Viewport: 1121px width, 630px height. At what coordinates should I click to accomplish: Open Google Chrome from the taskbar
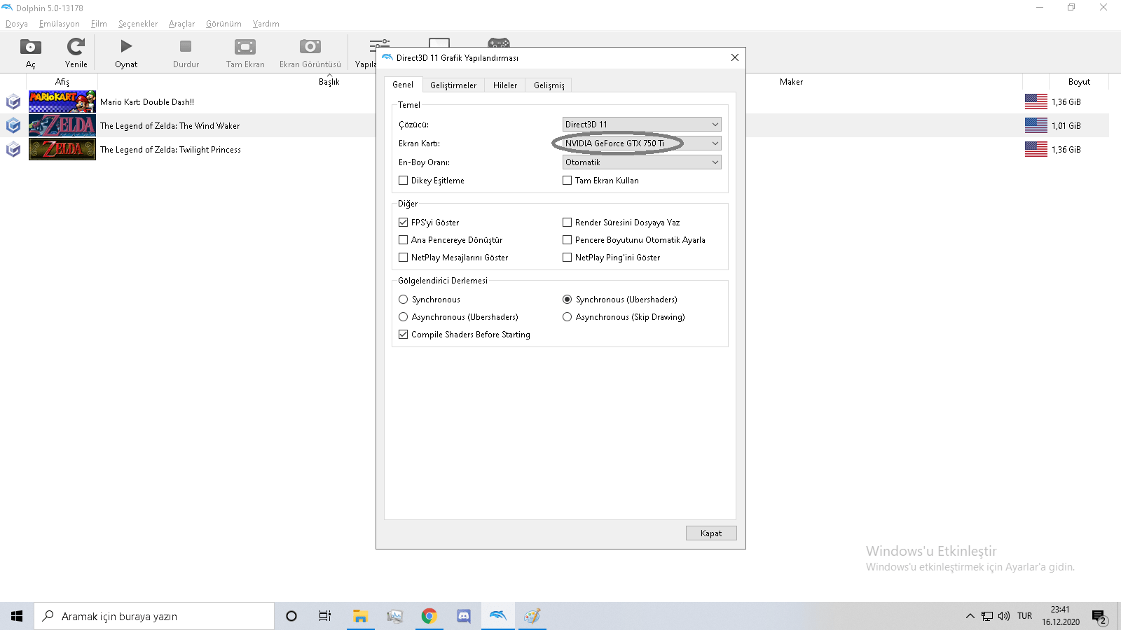(x=429, y=616)
